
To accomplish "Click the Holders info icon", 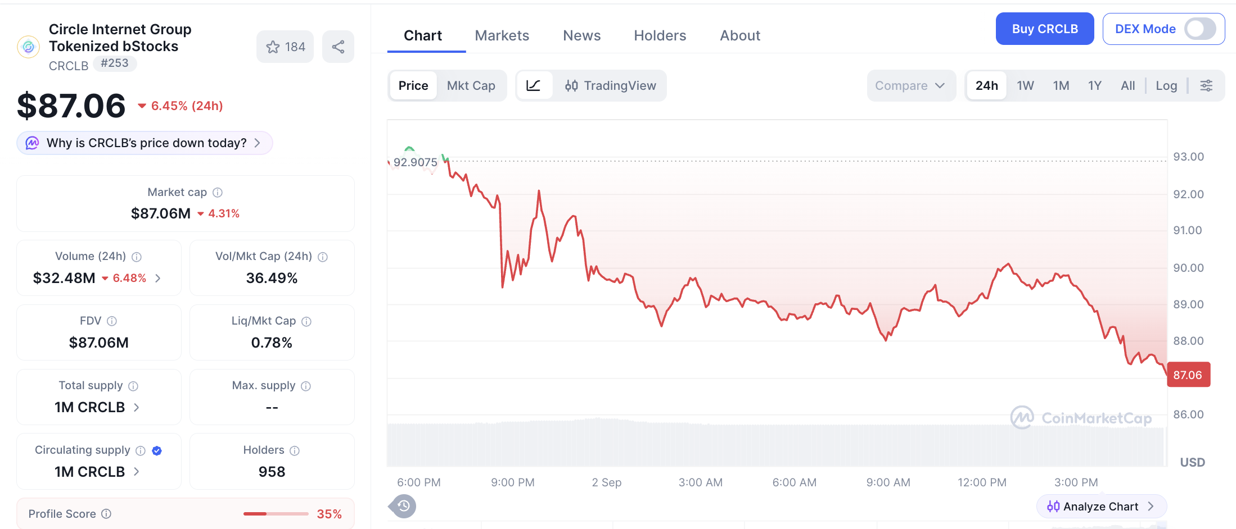I will 295,450.
